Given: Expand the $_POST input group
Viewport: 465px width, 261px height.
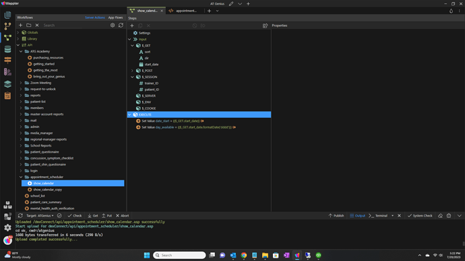Looking at the screenshot, I should click(132, 71).
